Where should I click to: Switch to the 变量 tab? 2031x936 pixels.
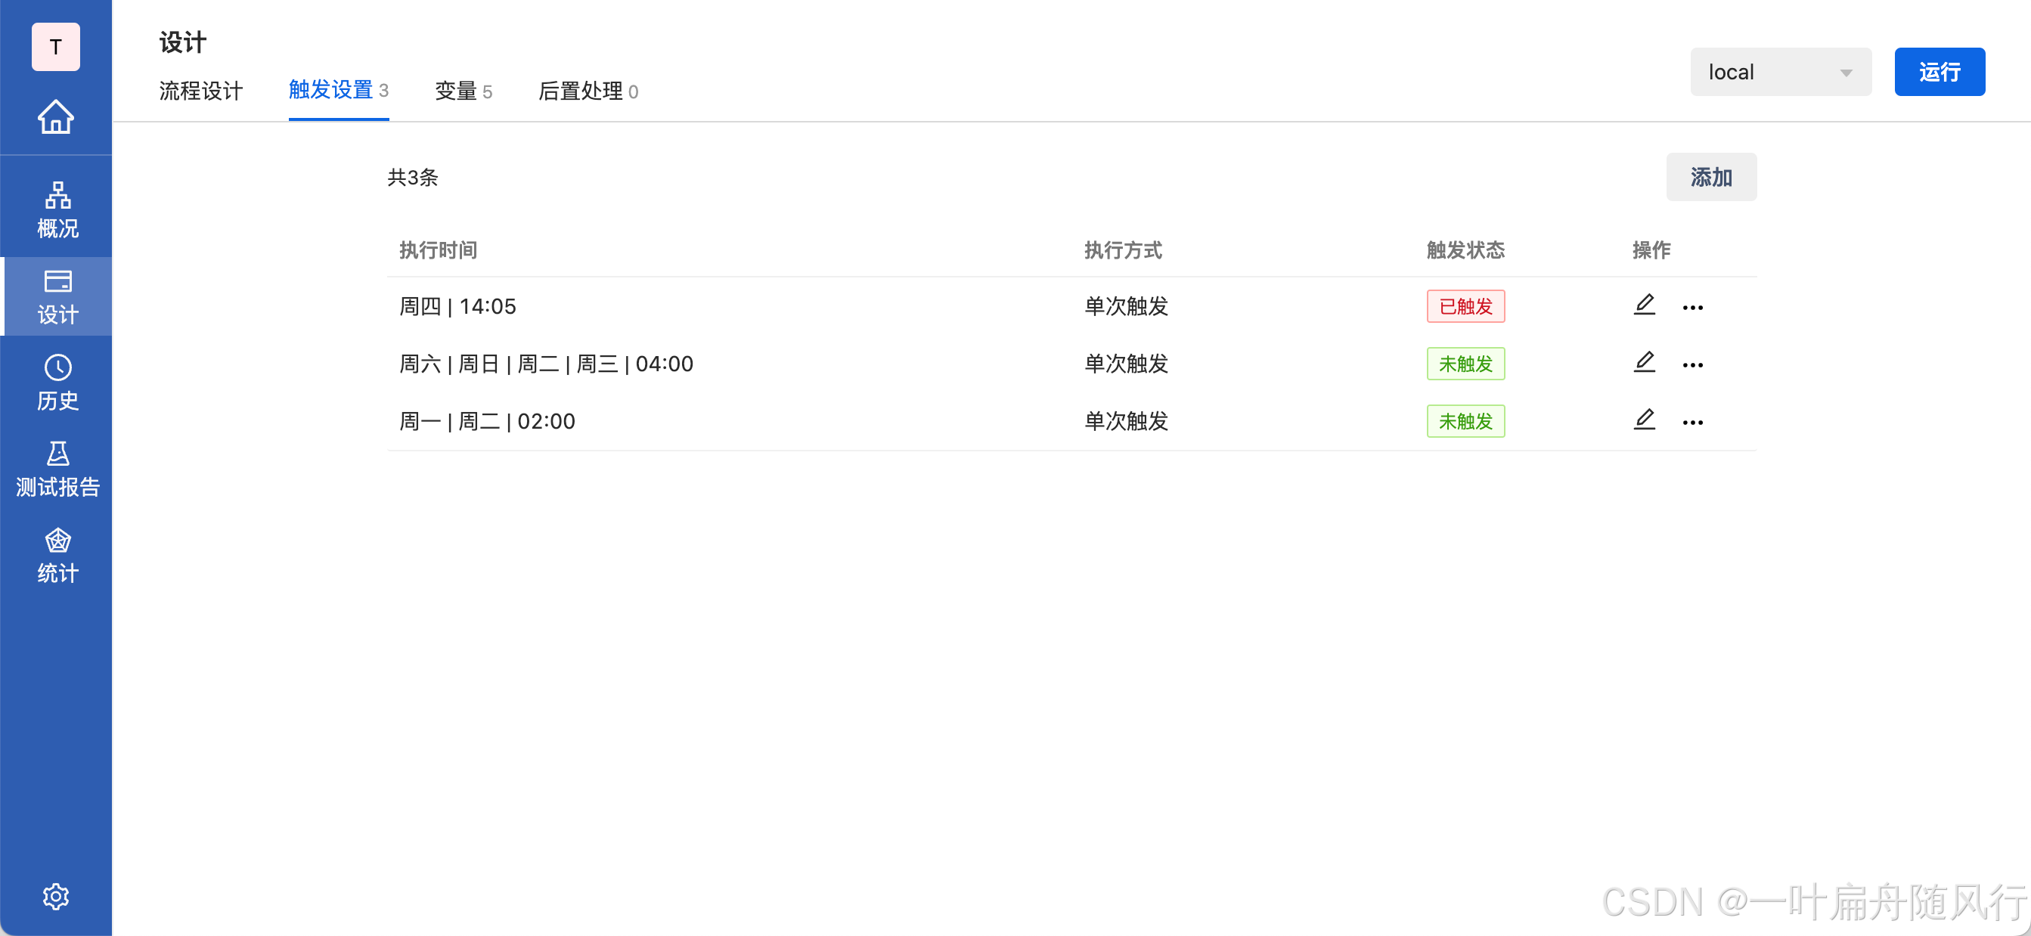[464, 91]
